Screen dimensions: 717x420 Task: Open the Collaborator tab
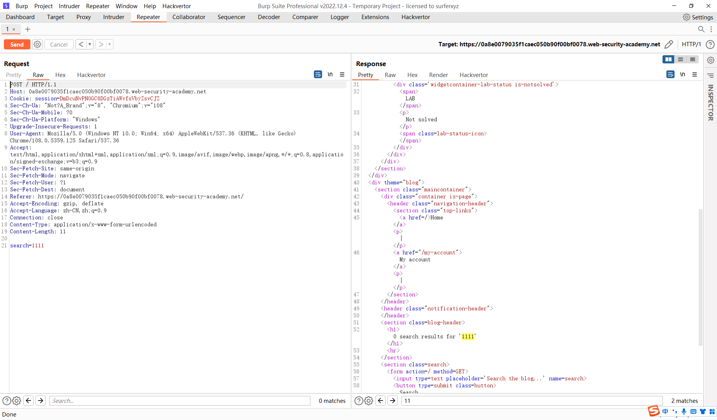pyautogui.click(x=189, y=17)
